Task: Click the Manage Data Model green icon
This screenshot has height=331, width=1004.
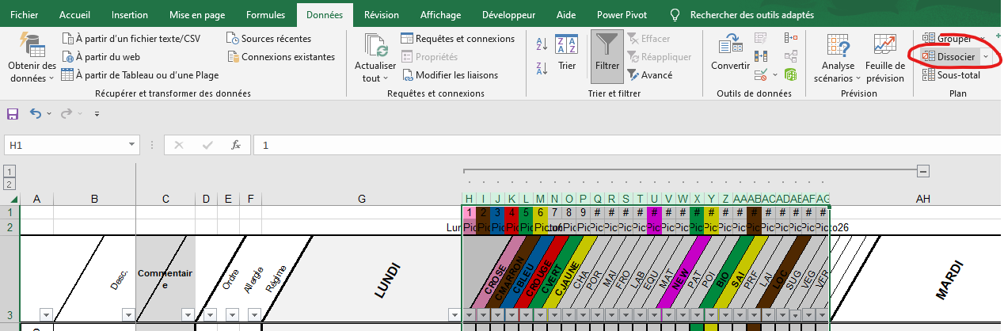Action: pos(790,75)
